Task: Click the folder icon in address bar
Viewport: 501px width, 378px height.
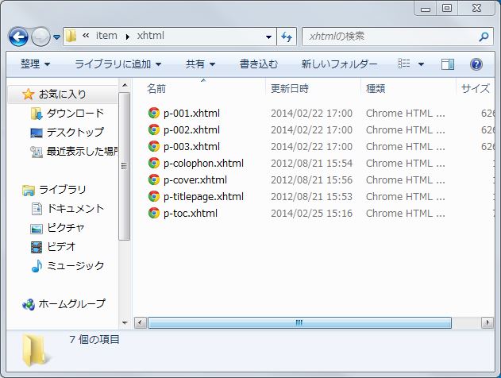Action: pos(71,36)
